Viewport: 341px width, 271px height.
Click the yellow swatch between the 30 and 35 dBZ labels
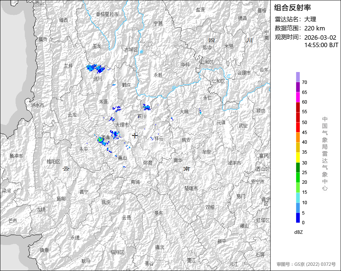click(298, 157)
